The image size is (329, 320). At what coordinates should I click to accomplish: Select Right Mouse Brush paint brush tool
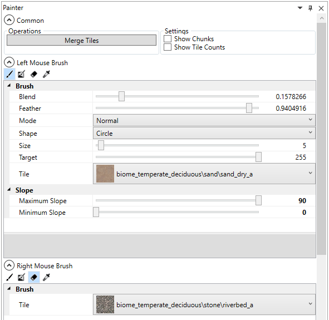pos(9,277)
